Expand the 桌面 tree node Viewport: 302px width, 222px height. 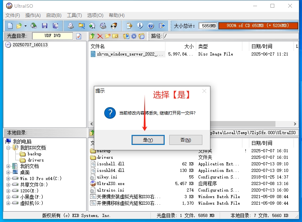(x=8, y=172)
